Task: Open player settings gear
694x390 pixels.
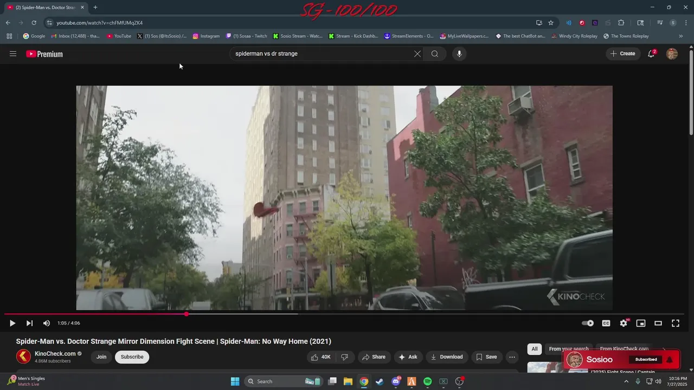Action: click(624, 323)
